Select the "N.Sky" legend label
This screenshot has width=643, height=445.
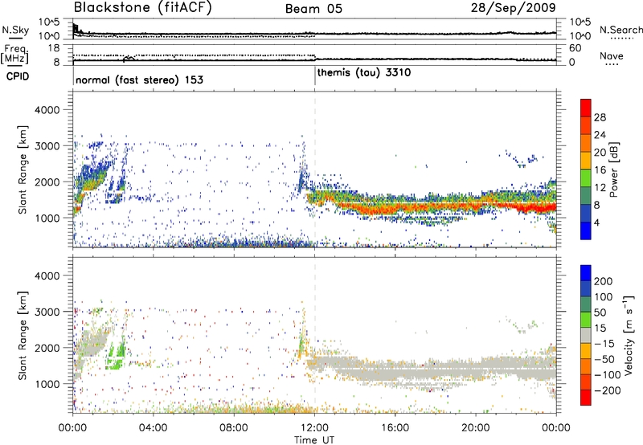[15, 30]
